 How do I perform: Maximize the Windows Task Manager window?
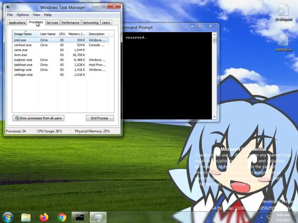point(104,6)
